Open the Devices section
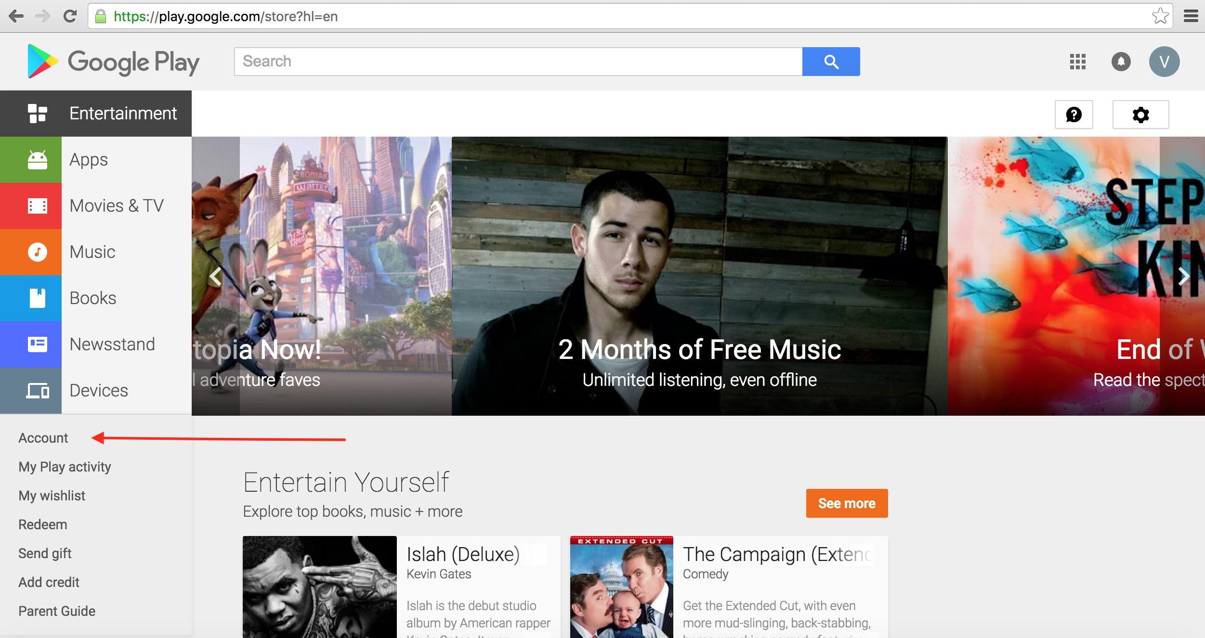Screen dimensions: 1205x638 click(x=96, y=391)
